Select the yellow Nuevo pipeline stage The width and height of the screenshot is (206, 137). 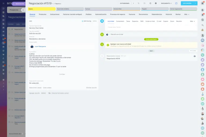point(42,9)
